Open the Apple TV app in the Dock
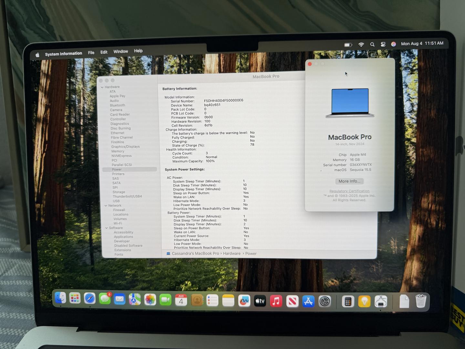This screenshot has width=465, height=349. [x=260, y=301]
